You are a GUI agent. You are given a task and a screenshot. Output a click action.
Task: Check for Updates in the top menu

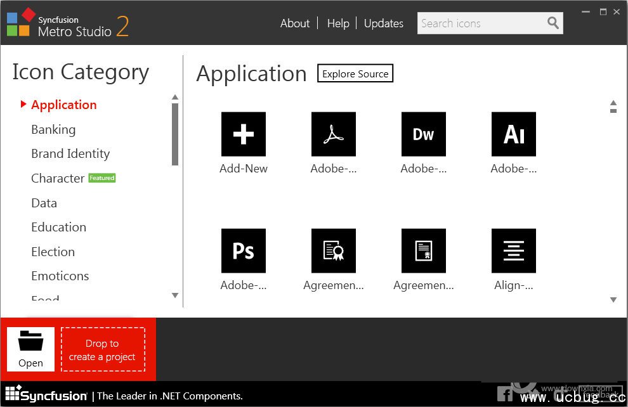pos(384,23)
